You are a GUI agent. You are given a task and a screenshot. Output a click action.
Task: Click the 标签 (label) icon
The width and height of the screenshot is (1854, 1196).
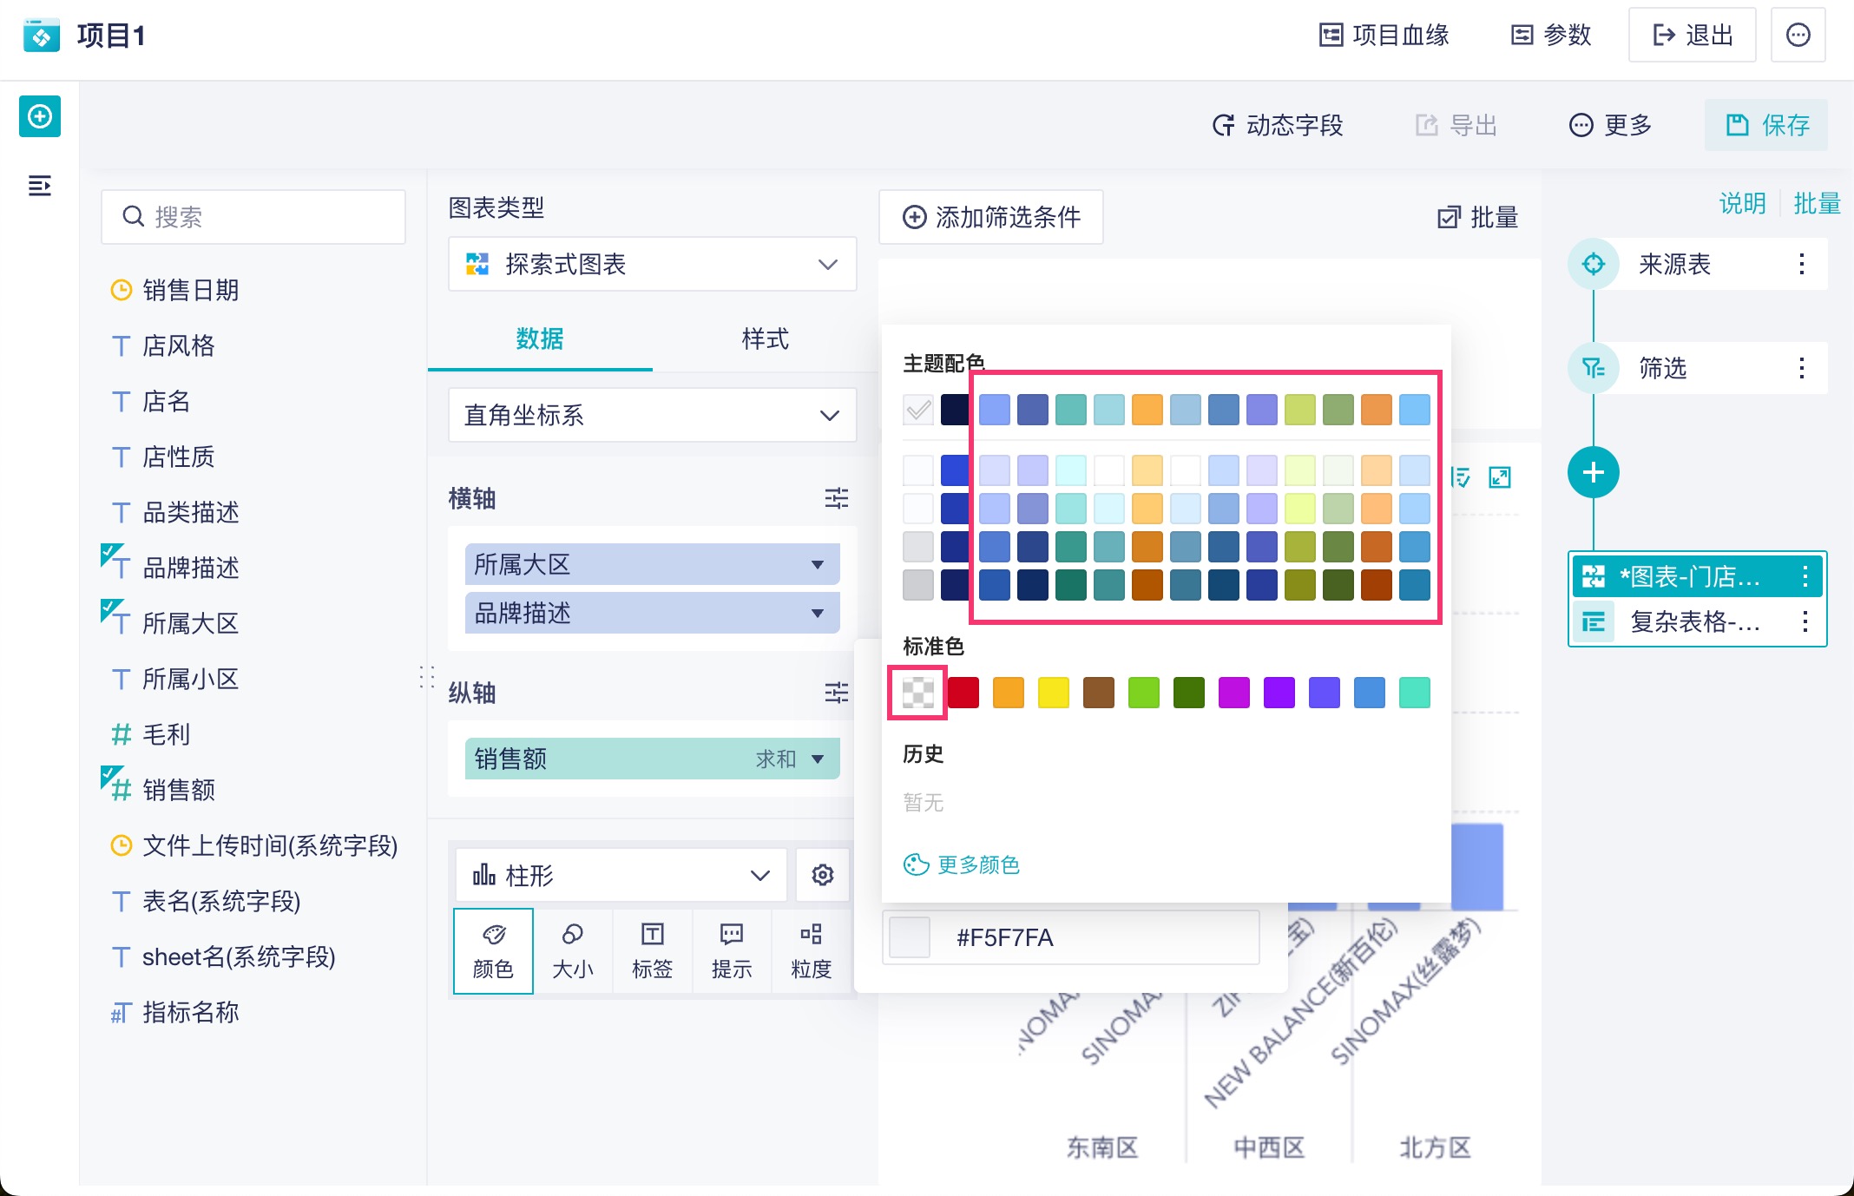tap(652, 951)
